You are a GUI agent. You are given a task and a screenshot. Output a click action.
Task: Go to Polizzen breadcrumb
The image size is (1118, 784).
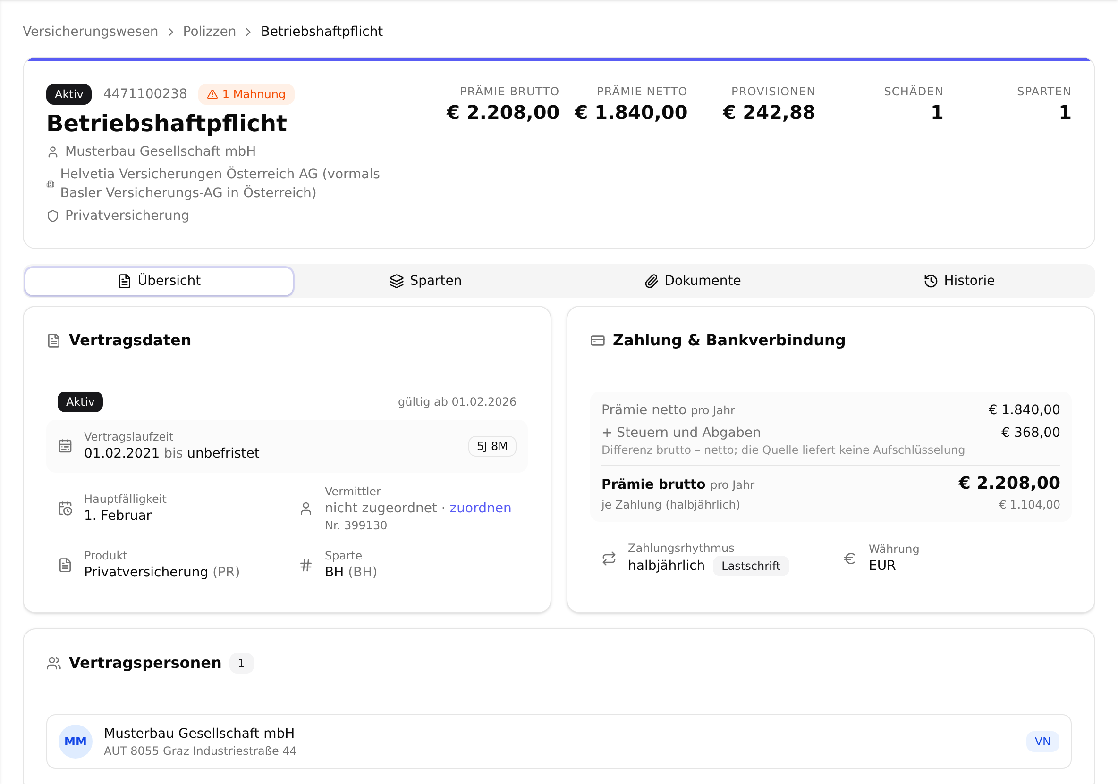(209, 31)
